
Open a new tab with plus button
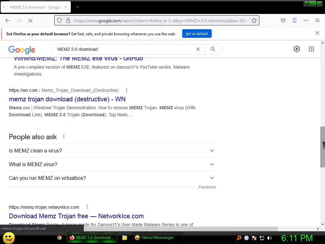(x=77, y=7)
